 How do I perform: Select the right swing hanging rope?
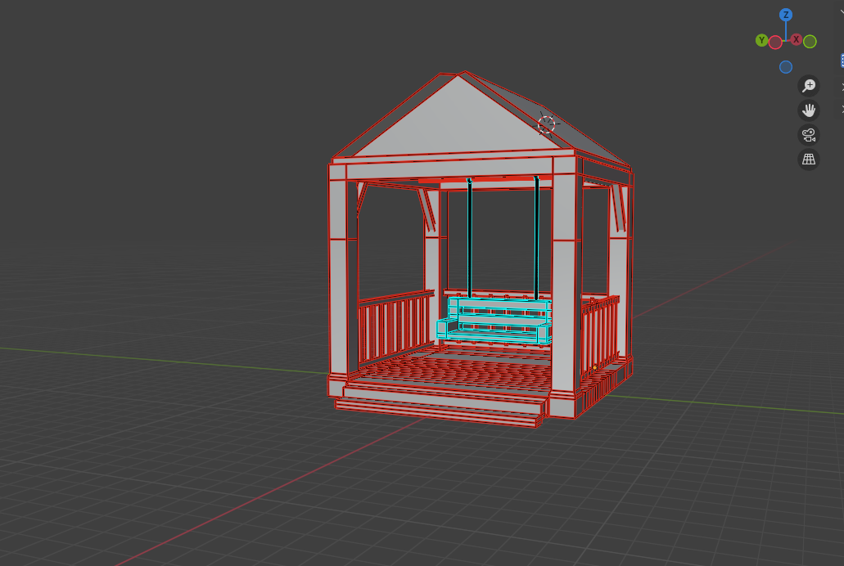pos(536,238)
